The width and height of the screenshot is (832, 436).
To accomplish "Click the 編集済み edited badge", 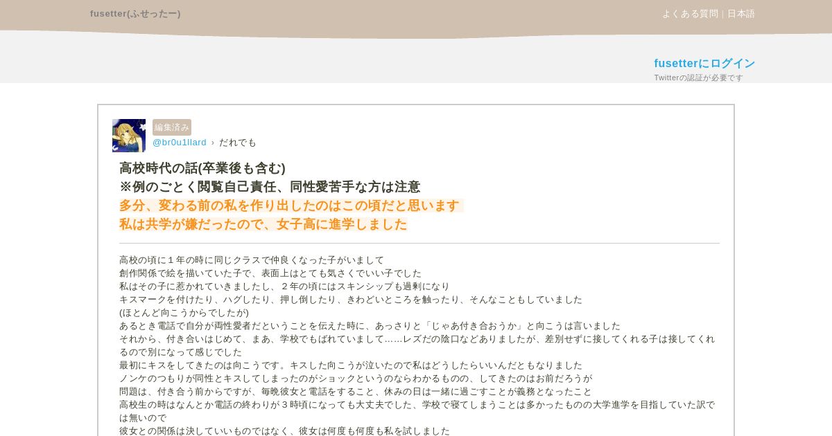I will tap(172, 127).
